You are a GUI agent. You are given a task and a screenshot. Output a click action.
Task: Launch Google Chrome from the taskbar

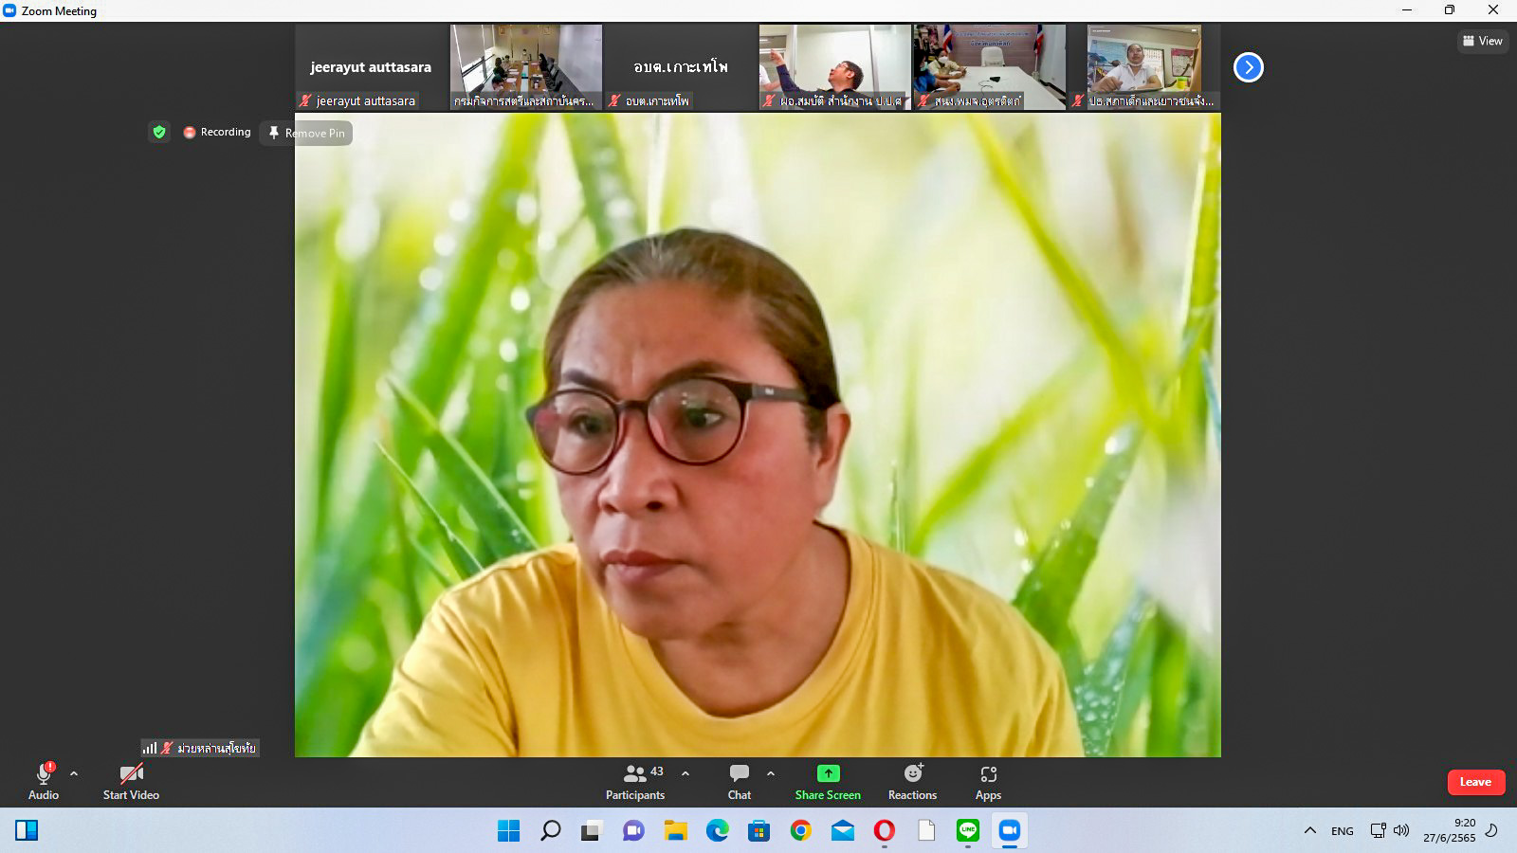click(801, 831)
